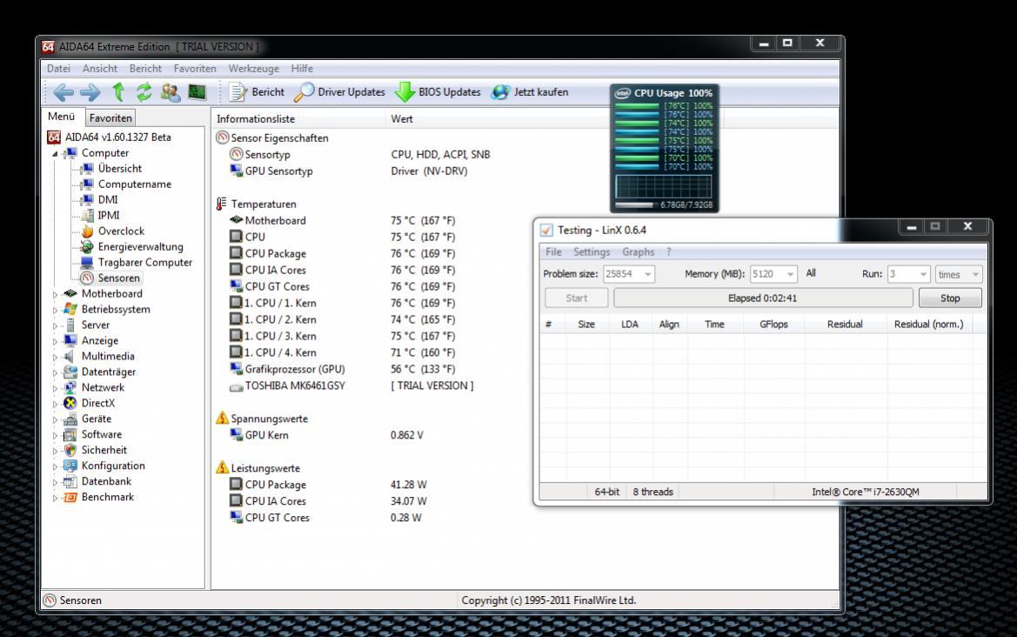Screen dimensions: 1017x637
Task: Expand the Betriebssystem tree node
Action: pos(55,310)
